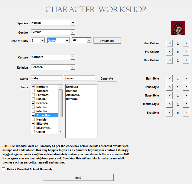Open the Species dropdown
Screen dimensions: 192x184
click(73, 23)
